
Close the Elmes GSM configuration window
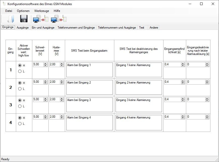pos(213,4)
